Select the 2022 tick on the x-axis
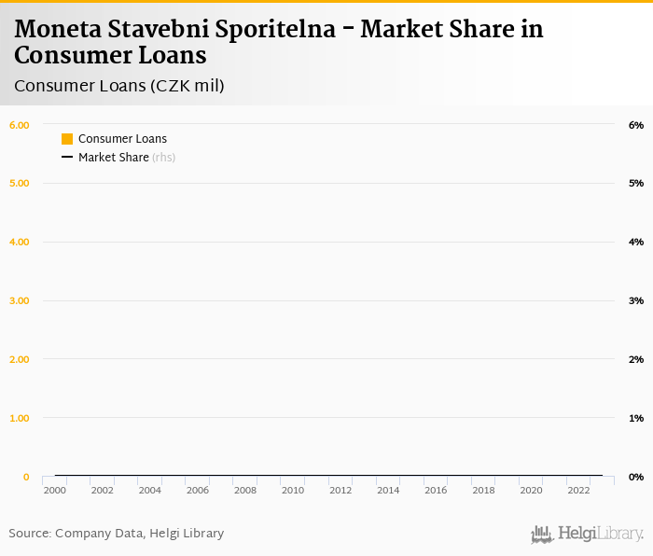653x556 pixels. tap(578, 490)
